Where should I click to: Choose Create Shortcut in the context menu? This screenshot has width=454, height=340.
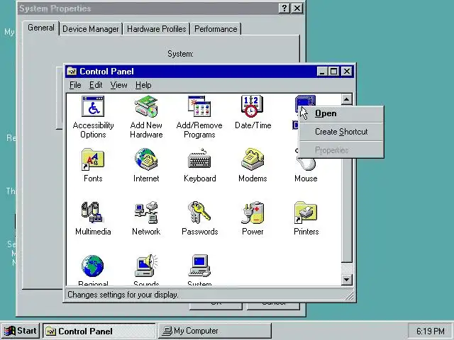[x=342, y=132]
